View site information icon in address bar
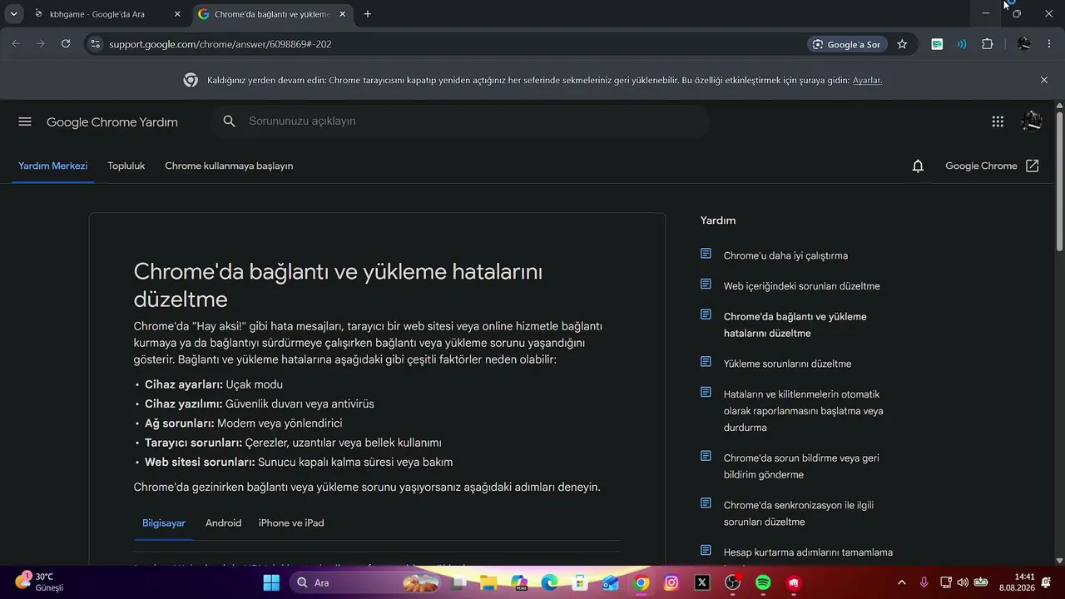The image size is (1065, 599). pyautogui.click(x=95, y=44)
